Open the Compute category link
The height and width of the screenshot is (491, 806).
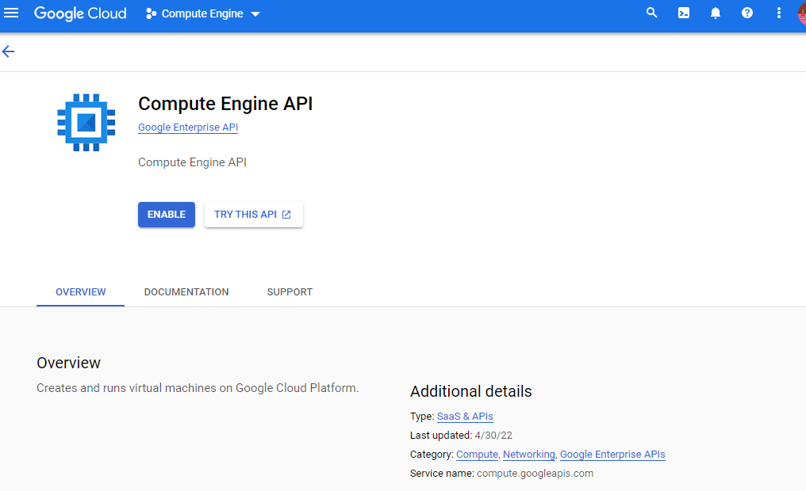[x=477, y=454]
